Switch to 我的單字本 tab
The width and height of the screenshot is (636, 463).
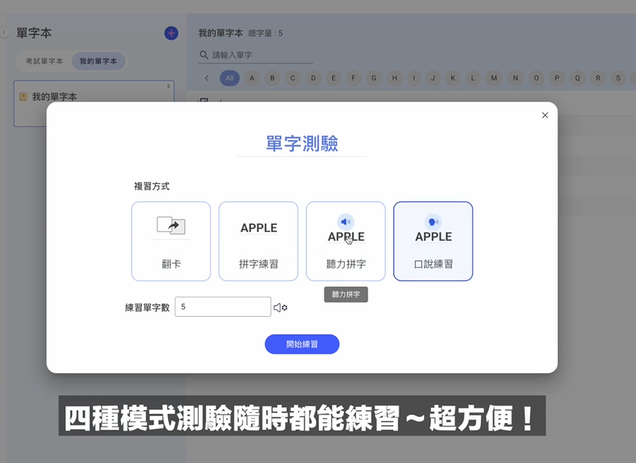pyautogui.click(x=98, y=61)
